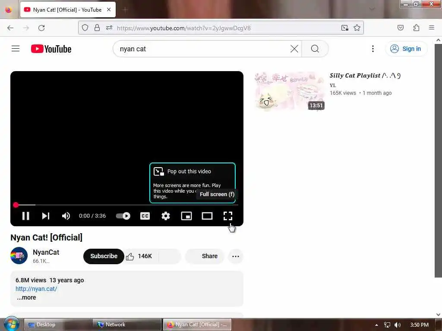Switch to Network taskbar item

click(128, 325)
